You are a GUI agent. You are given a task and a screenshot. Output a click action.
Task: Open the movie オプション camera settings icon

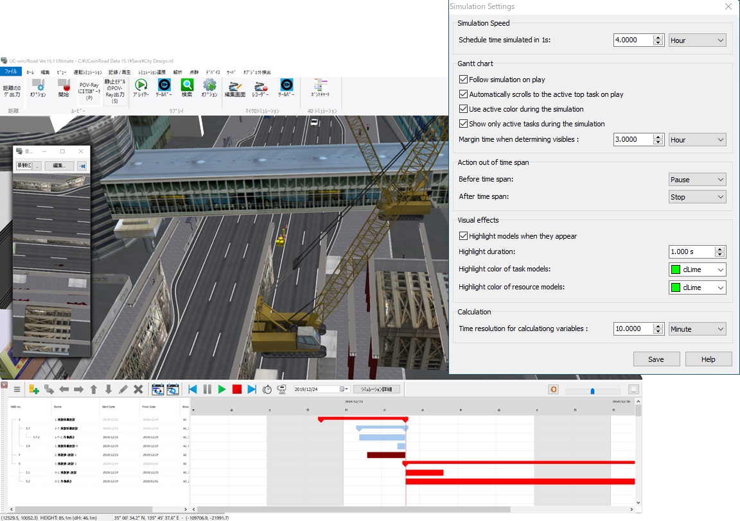tap(38, 88)
